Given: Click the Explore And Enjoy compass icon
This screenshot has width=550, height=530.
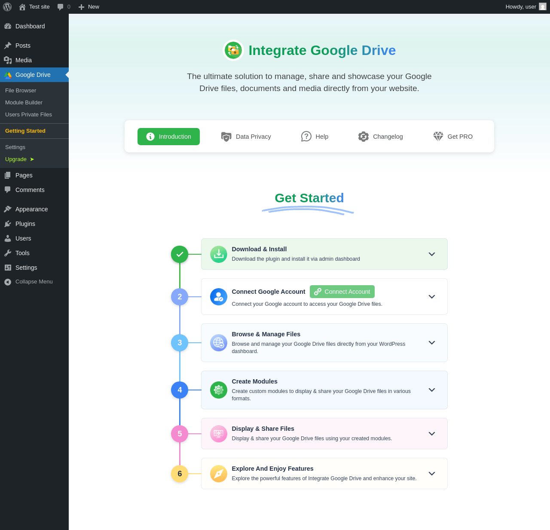Looking at the screenshot, I should (x=219, y=474).
